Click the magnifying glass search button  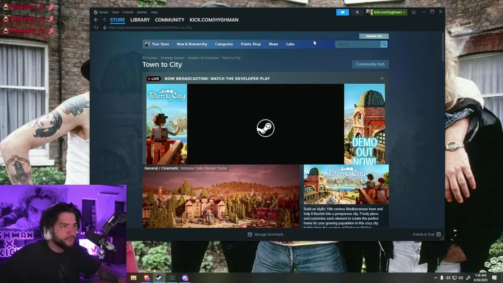click(x=384, y=44)
